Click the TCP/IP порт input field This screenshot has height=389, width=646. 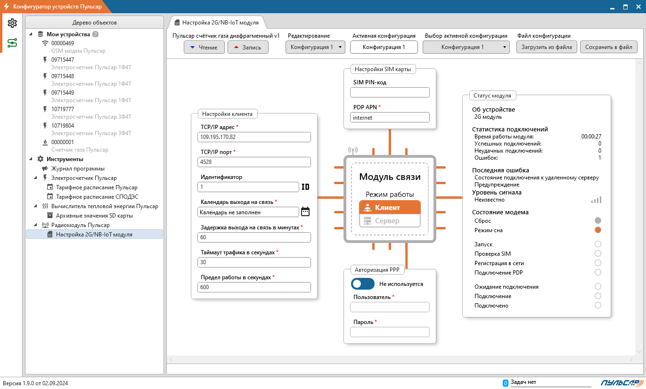click(254, 162)
